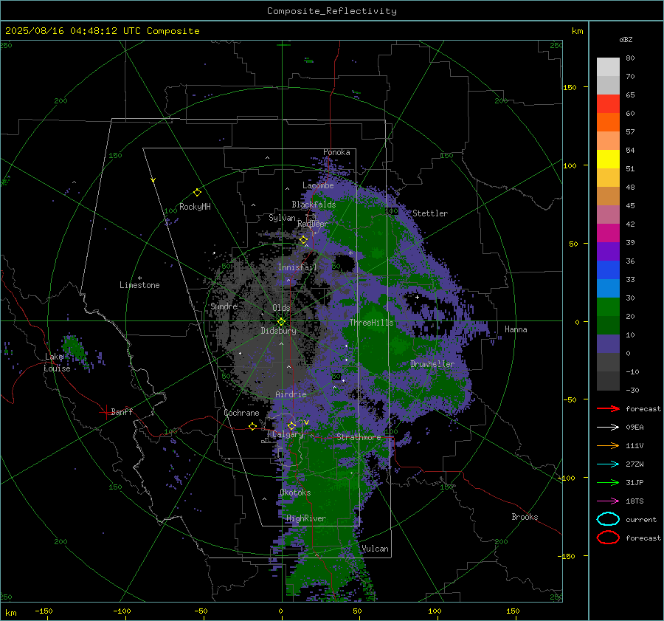The height and width of the screenshot is (621, 664).
Task: Click the bright orange swatch in dBZ legend
Action: pos(608,123)
